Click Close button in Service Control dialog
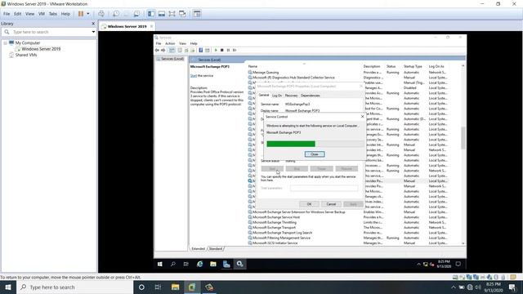The width and height of the screenshot is (523, 294). pos(315,154)
